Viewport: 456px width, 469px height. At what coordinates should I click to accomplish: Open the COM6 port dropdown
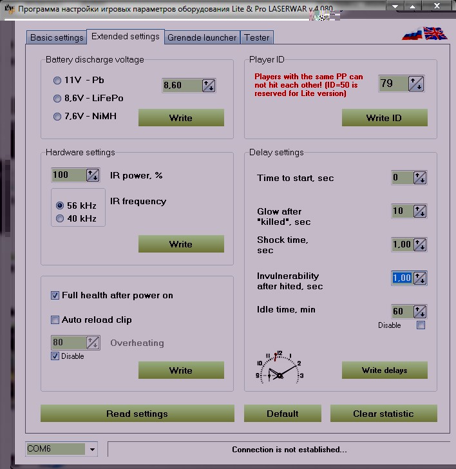pyautogui.click(x=92, y=449)
